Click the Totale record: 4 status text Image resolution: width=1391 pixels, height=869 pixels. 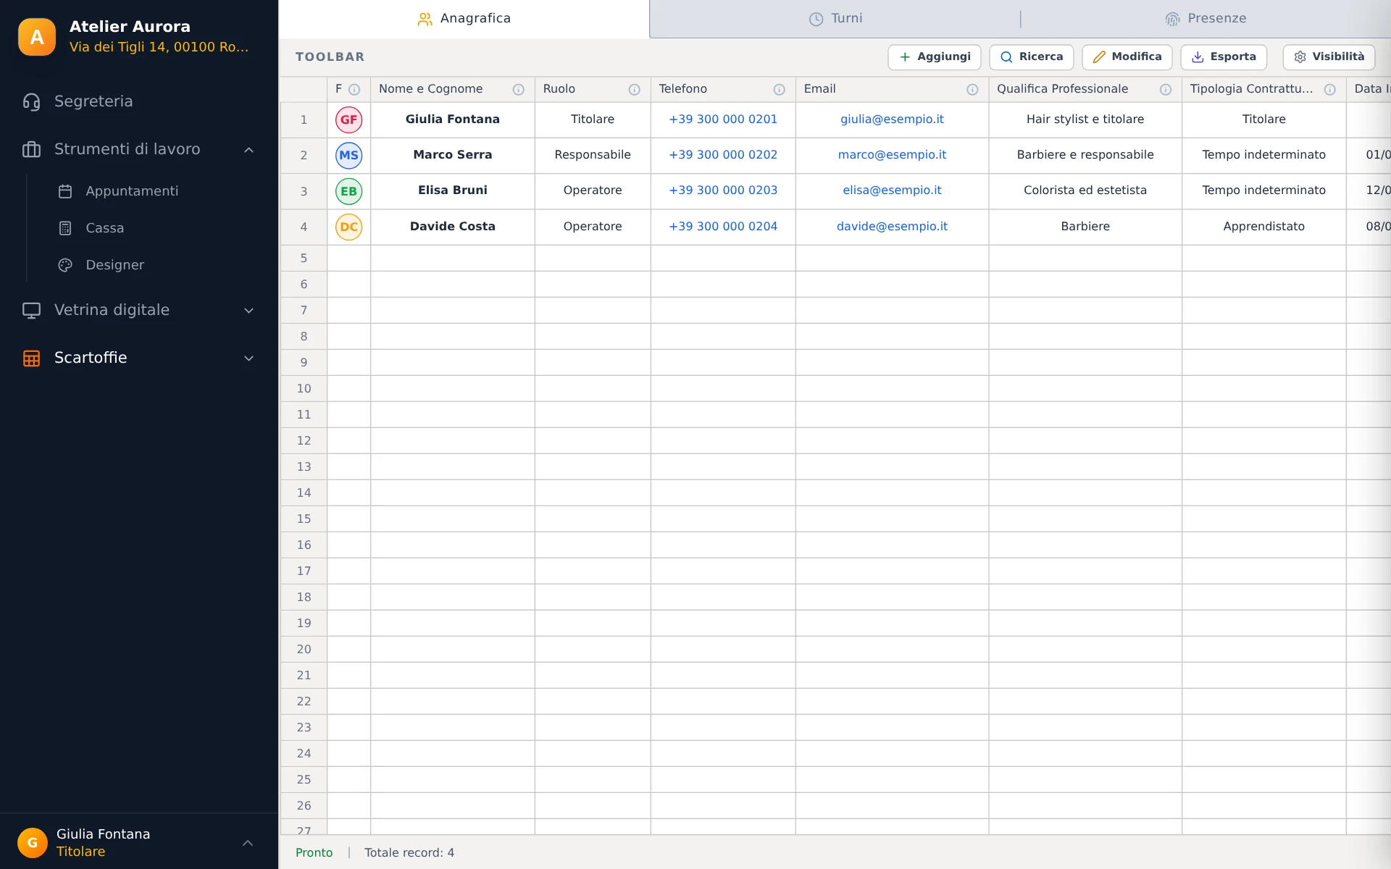pos(409,853)
